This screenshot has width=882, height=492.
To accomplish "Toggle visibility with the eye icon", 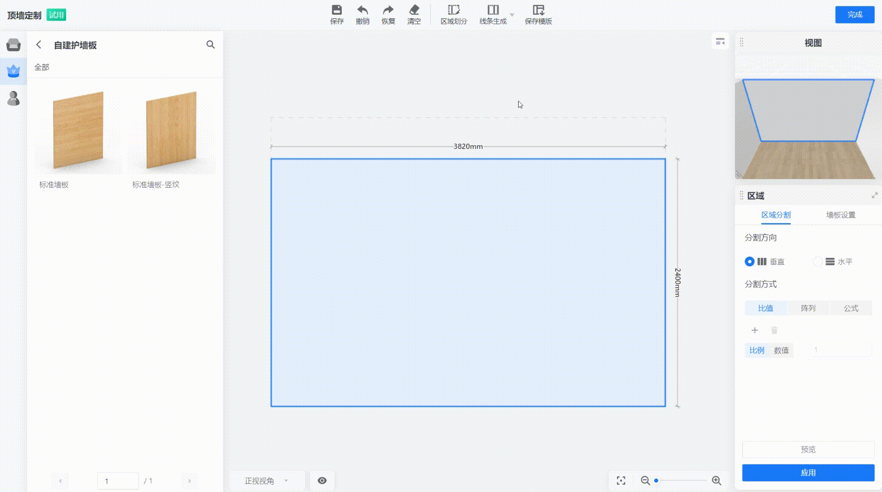I will click(x=322, y=481).
